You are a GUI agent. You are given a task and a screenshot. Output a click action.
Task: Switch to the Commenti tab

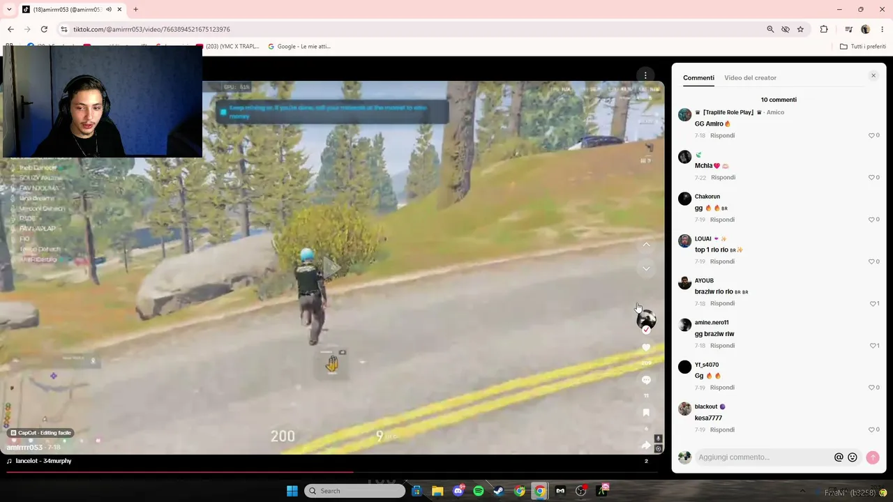(698, 78)
